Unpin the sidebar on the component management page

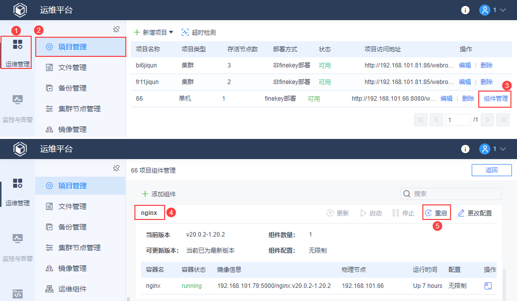(116, 168)
